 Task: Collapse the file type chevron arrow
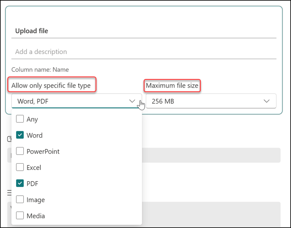pyautogui.click(x=132, y=101)
